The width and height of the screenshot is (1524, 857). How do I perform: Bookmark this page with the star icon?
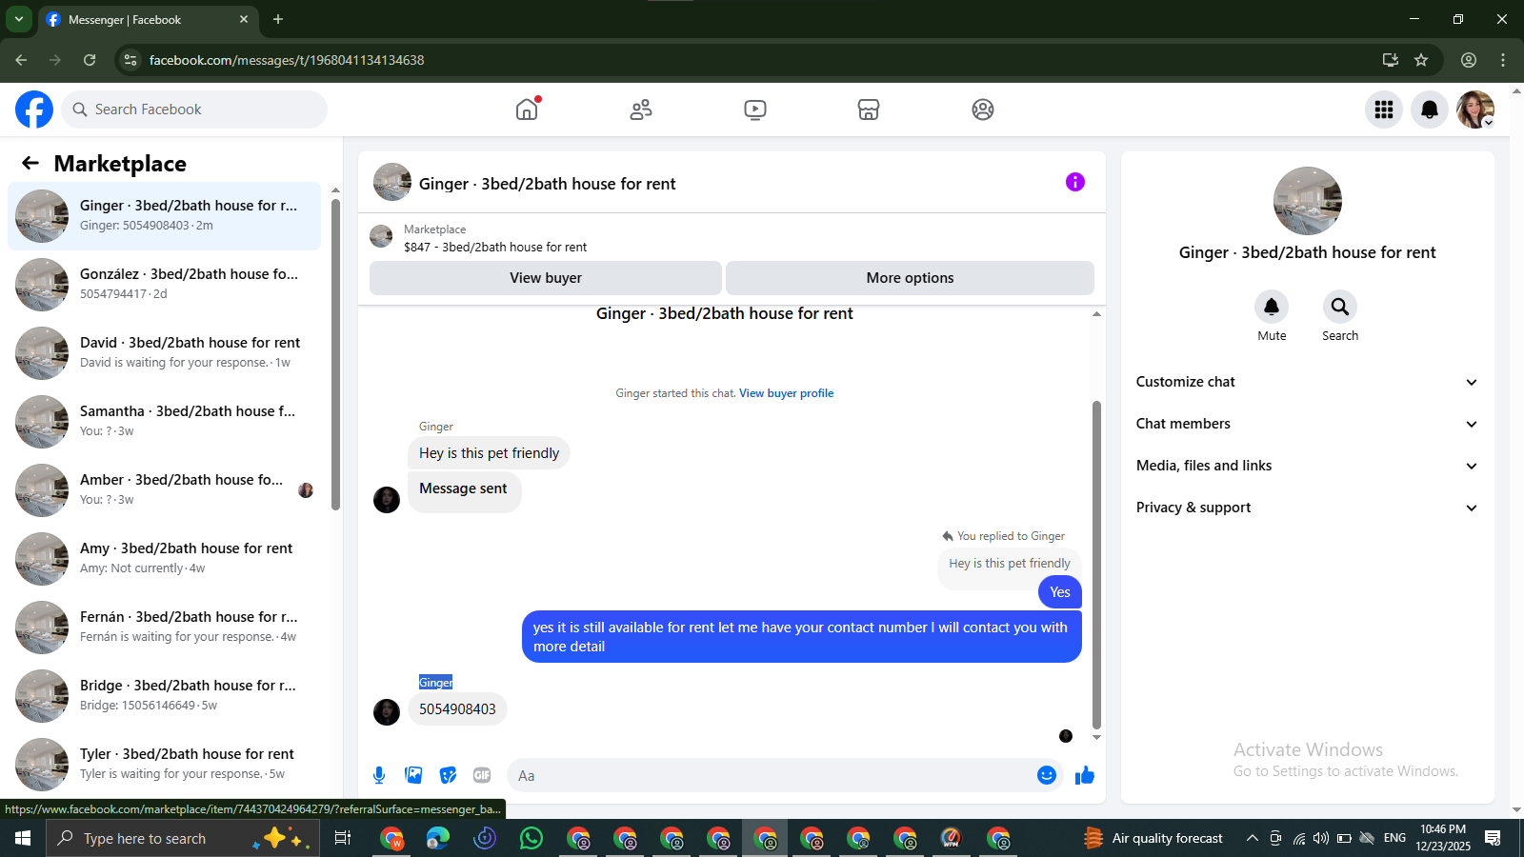click(x=1421, y=60)
